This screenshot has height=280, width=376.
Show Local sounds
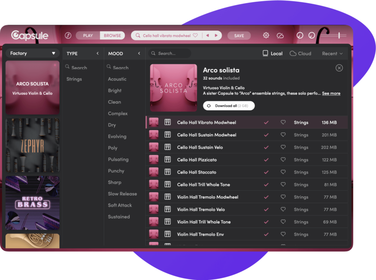pos(273,54)
